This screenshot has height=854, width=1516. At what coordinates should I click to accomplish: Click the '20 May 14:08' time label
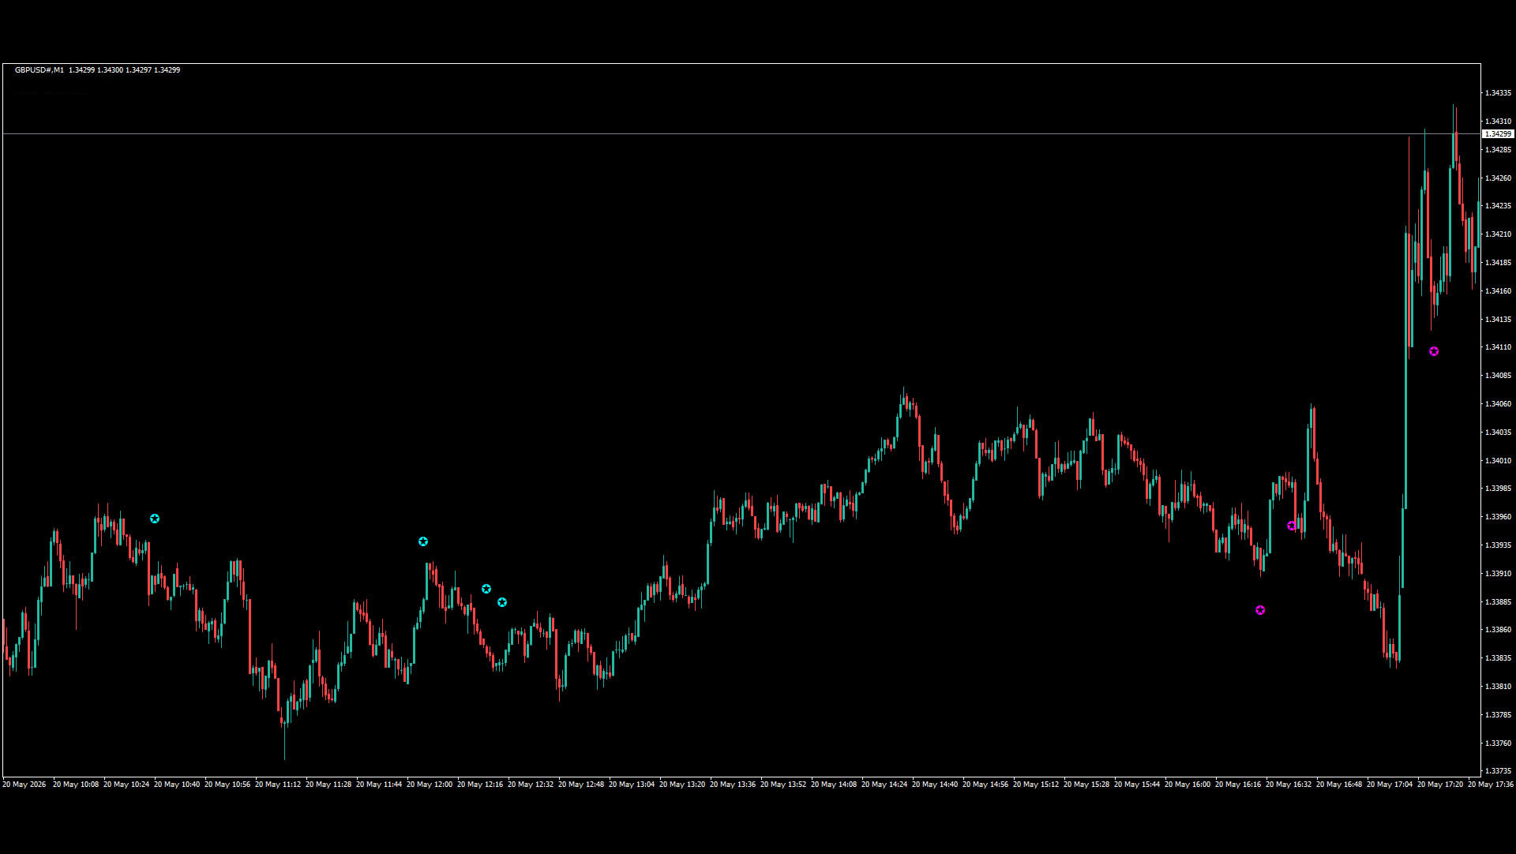point(834,785)
